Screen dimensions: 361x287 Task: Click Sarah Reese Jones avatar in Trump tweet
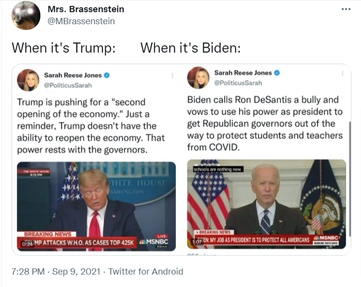point(28,80)
